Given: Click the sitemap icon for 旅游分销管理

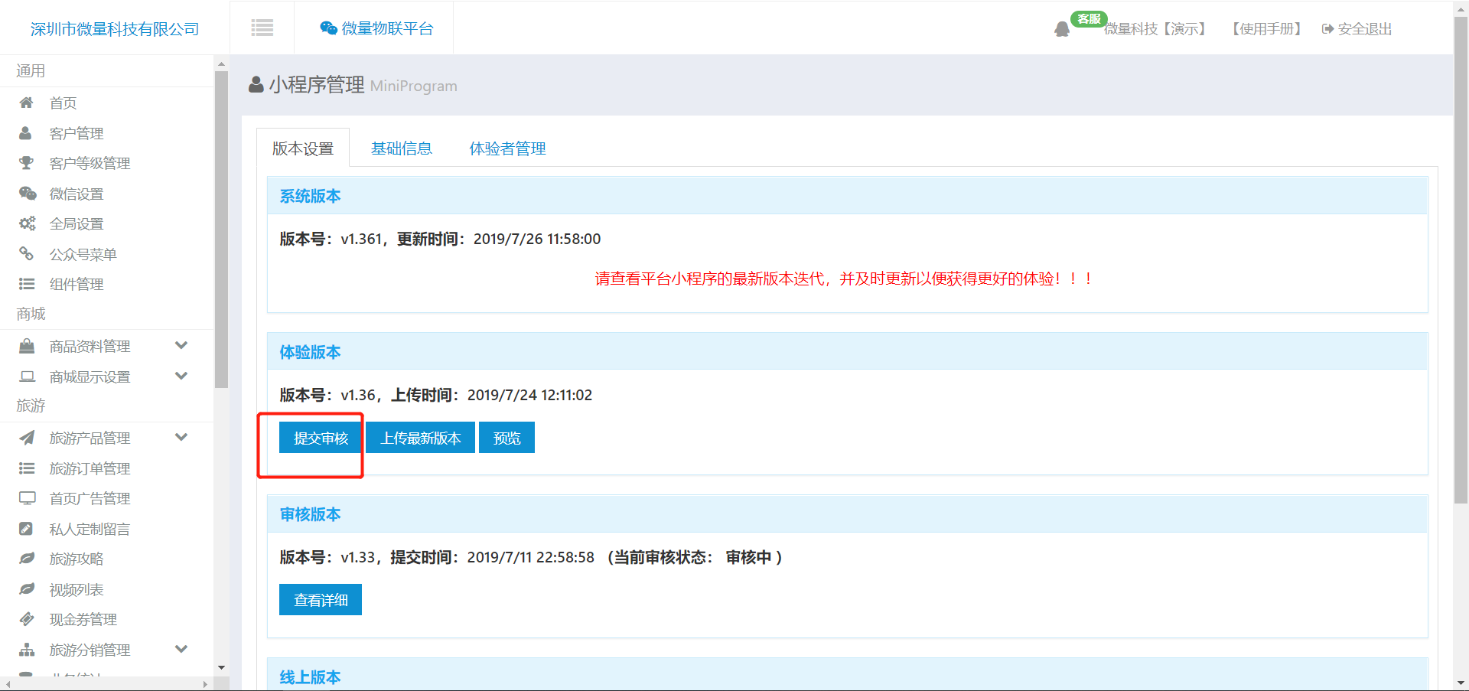Looking at the screenshot, I should click(27, 650).
